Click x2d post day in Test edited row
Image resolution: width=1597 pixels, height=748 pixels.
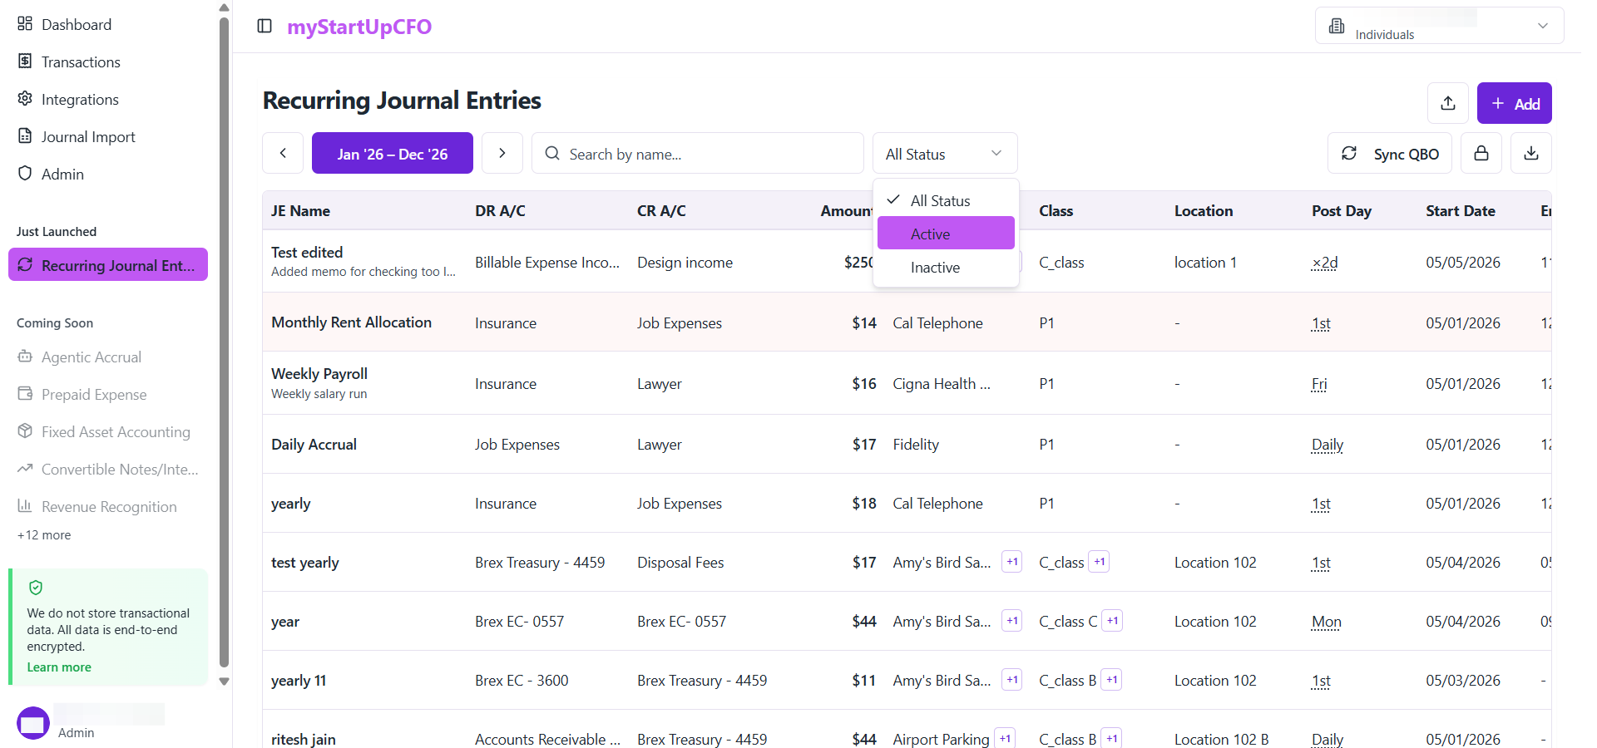pyautogui.click(x=1325, y=263)
